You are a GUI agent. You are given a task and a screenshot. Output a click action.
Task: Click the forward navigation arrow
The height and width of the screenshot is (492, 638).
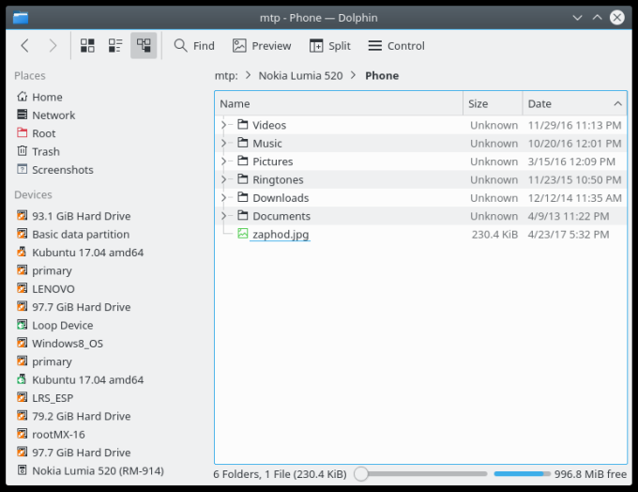53,45
